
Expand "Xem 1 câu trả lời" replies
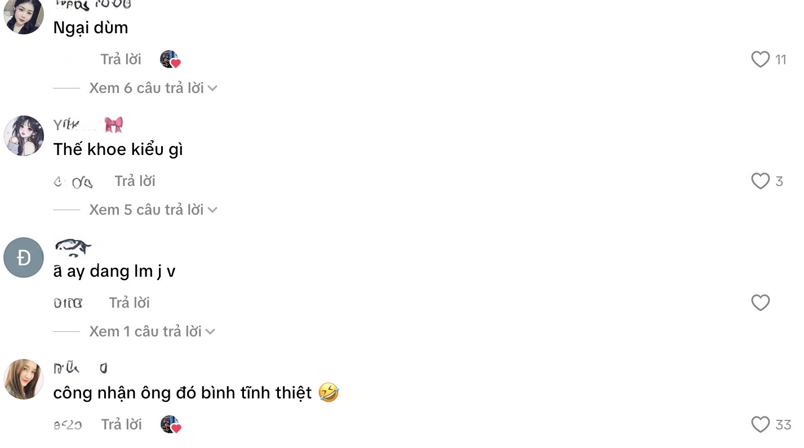tap(152, 331)
